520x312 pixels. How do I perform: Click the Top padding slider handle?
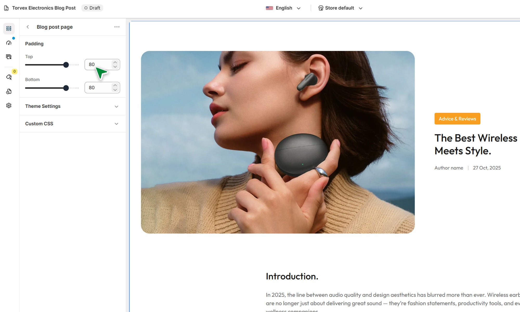pyautogui.click(x=66, y=65)
